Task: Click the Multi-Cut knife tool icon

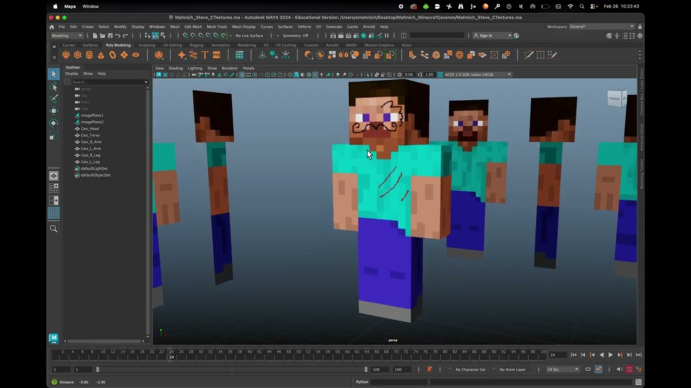Action: click(x=529, y=55)
